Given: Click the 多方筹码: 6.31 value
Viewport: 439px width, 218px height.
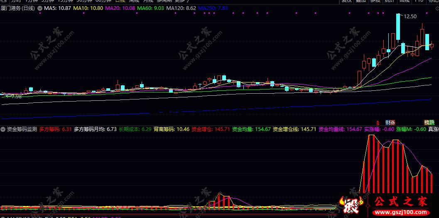Looking at the screenshot, I should (x=55, y=129).
